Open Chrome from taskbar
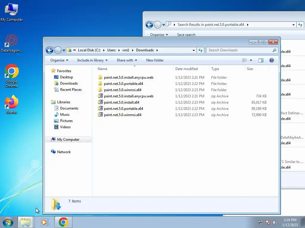 63,222
